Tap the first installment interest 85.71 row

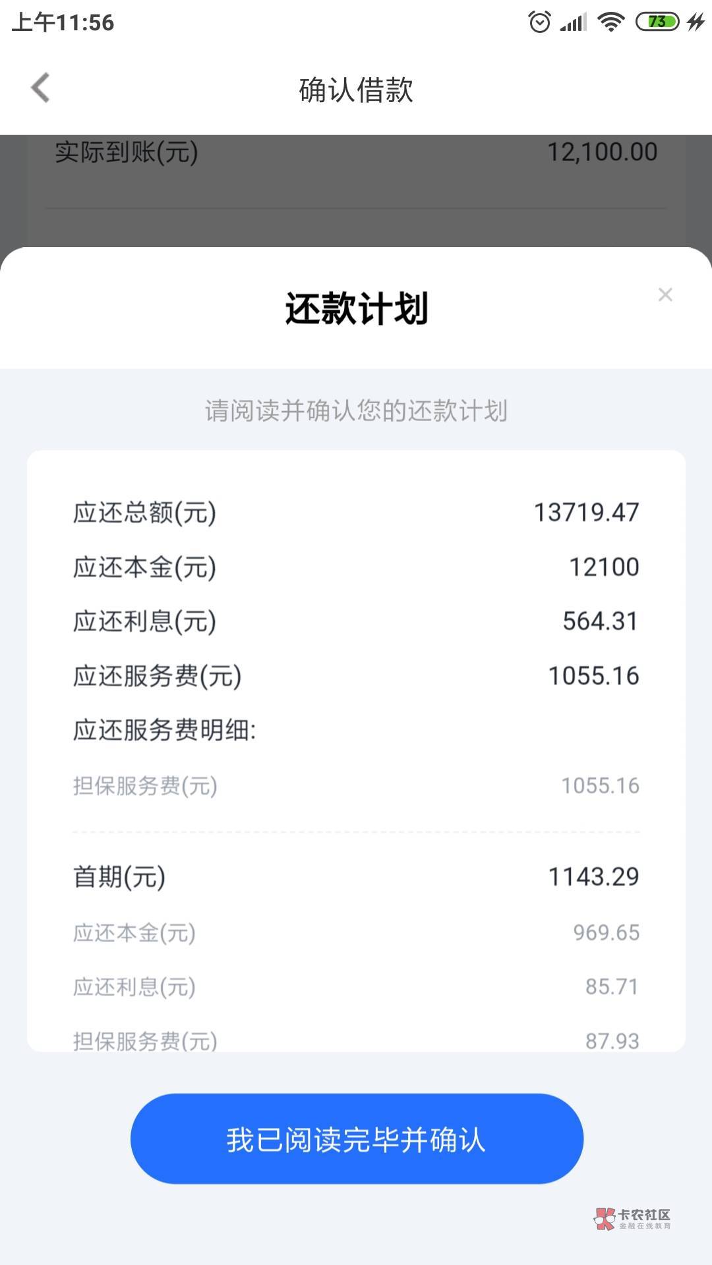(x=356, y=987)
